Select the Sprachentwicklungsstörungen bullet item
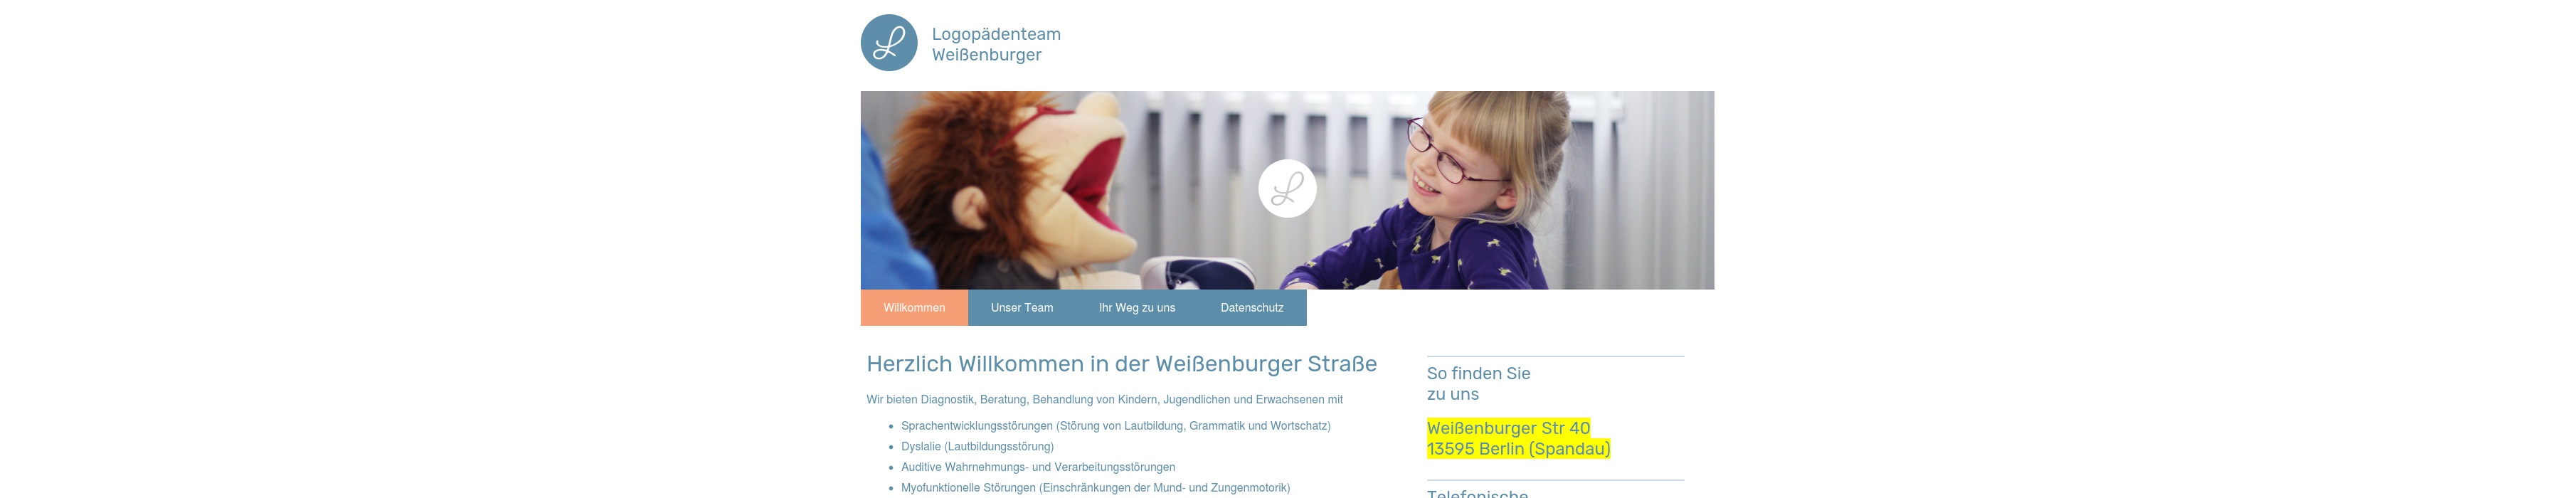Viewport: 2576px width, 498px height. 1116,426
